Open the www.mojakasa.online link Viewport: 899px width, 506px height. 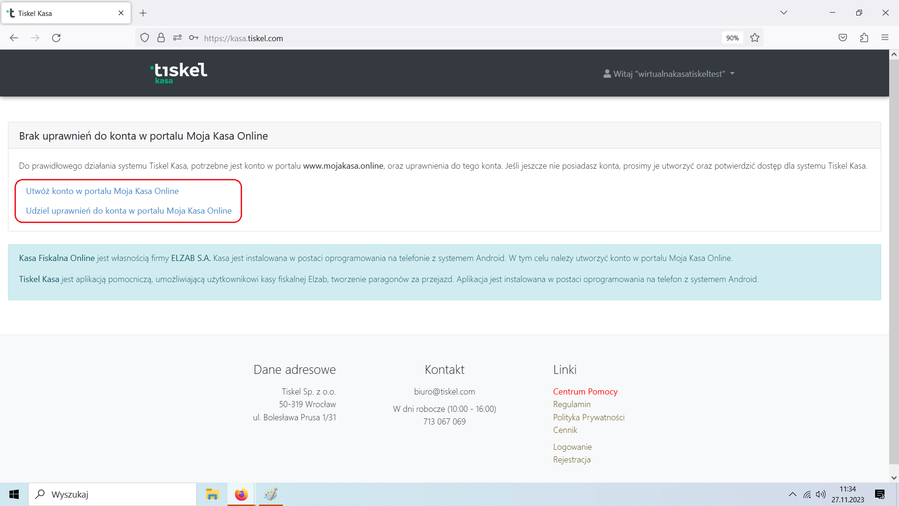(x=343, y=166)
